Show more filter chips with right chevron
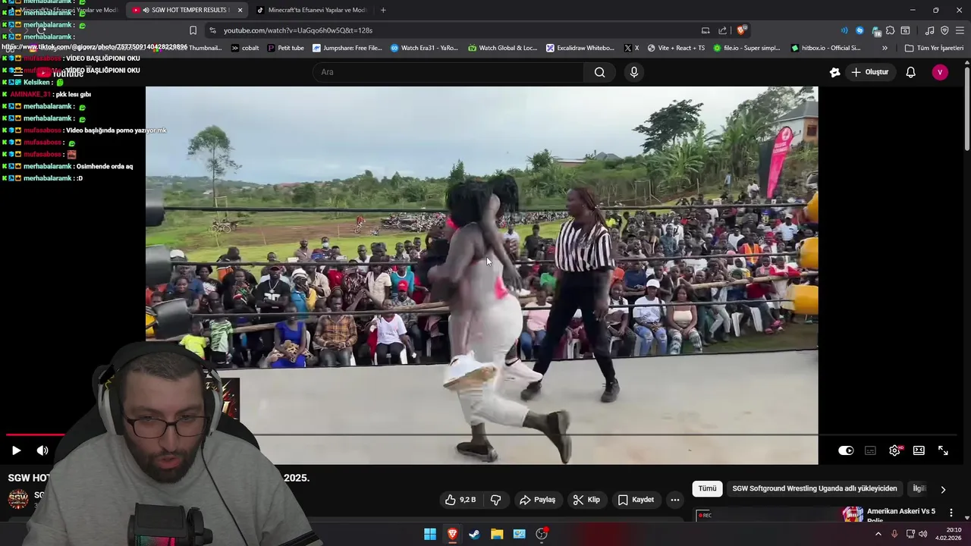971x546 pixels. coord(943,489)
